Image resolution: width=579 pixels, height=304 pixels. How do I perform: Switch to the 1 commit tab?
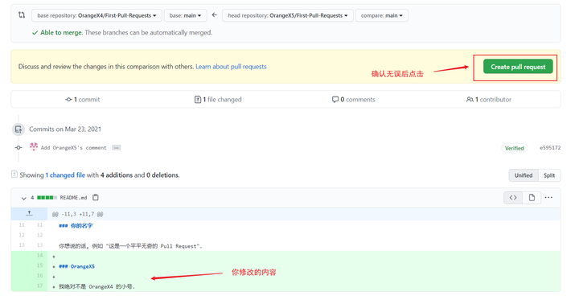coord(82,100)
